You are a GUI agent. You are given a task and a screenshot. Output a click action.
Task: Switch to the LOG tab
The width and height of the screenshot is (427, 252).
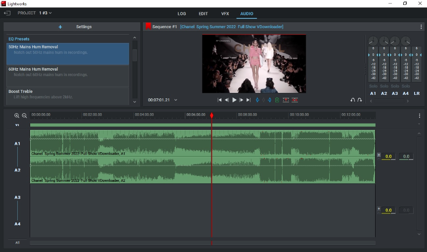click(182, 14)
